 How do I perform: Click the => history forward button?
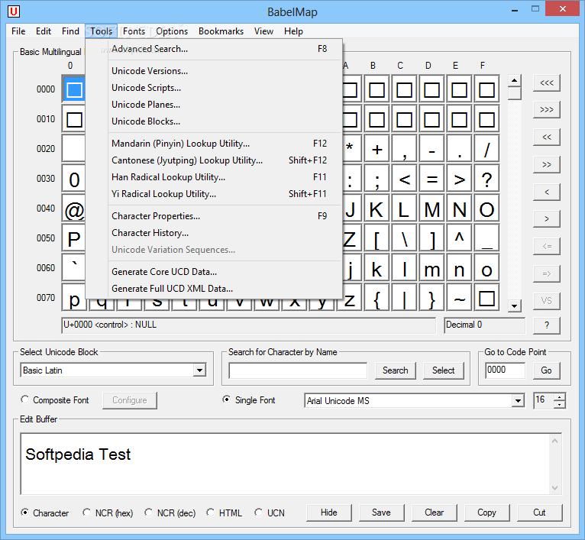(547, 273)
